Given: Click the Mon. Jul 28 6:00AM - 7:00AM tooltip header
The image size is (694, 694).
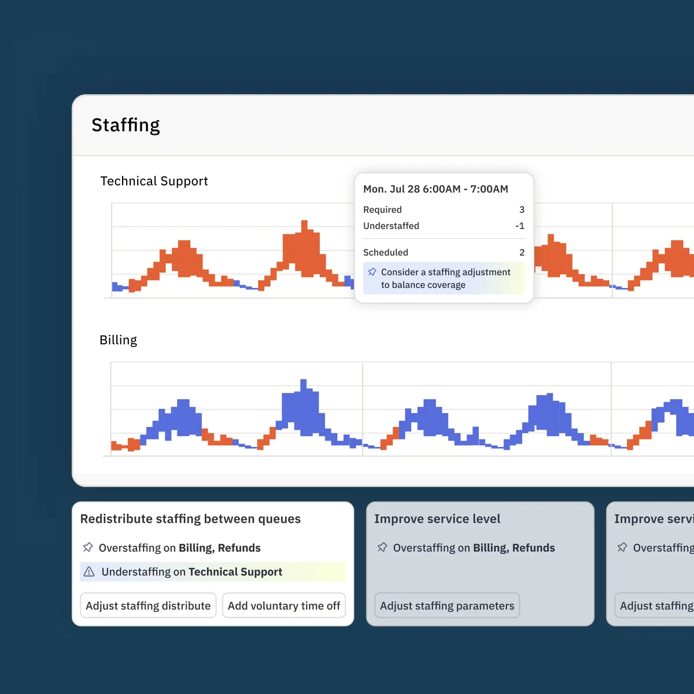Looking at the screenshot, I should pyautogui.click(x=435, y=189).
